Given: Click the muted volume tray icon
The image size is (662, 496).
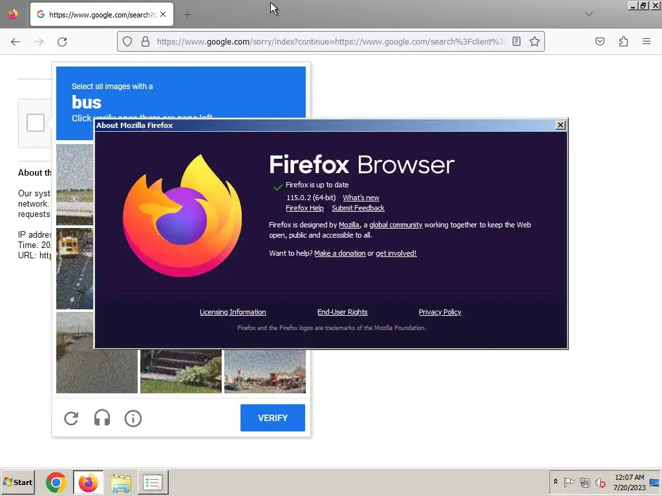Looking at the screenshot, I should 600,482.
